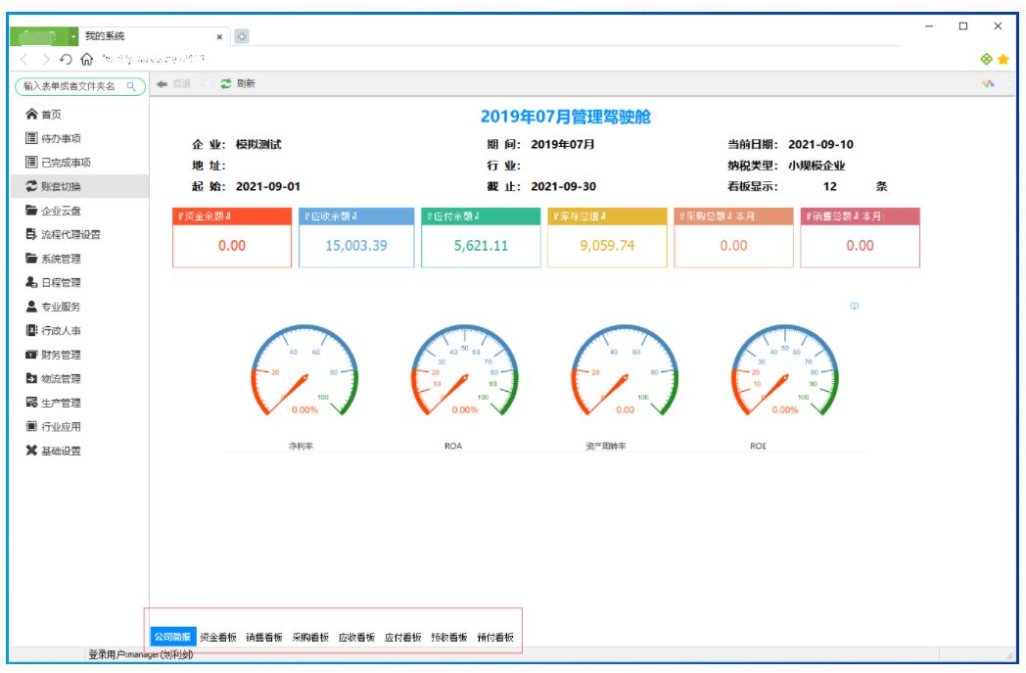Click the 企业 value 模拟测试
The width and height of the screenshot is (1026, 673).
(x=258, y=144)
